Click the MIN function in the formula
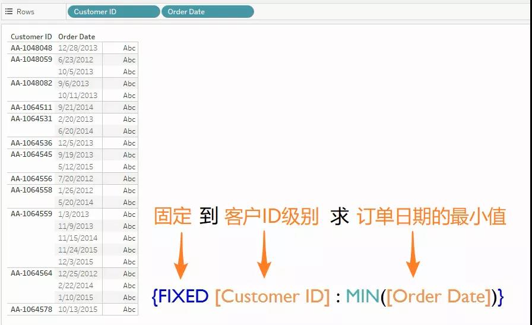Screen dimensions: 532x325 [362, 296]
